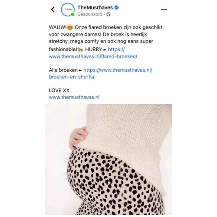Click the LOVE XX text
The height and width of the screenshot is (217, 217).
59,90
